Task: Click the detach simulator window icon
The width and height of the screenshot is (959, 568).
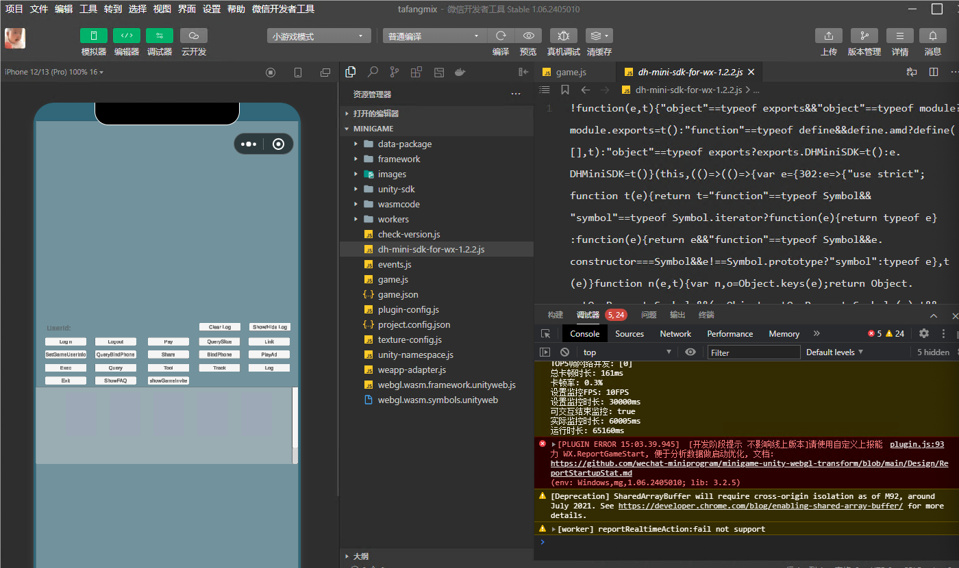Action: click(325, 72)
